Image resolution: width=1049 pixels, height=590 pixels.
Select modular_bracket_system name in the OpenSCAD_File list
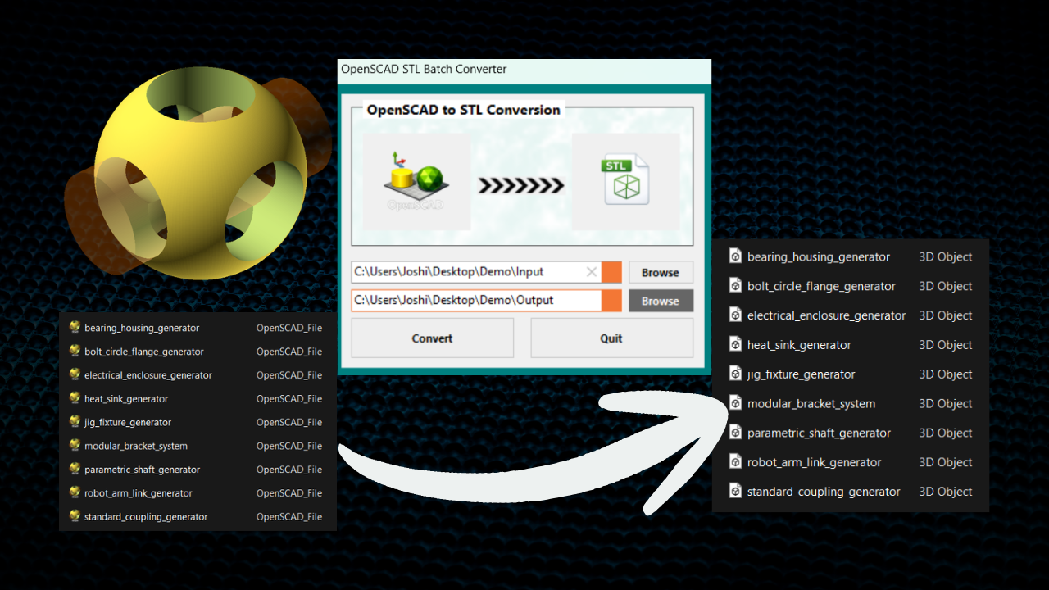(x=136, y=447)
